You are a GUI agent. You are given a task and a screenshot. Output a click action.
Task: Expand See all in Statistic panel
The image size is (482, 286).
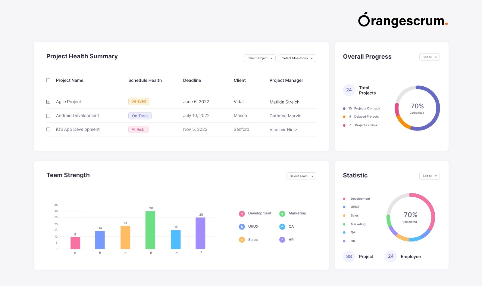pos(429,176)
